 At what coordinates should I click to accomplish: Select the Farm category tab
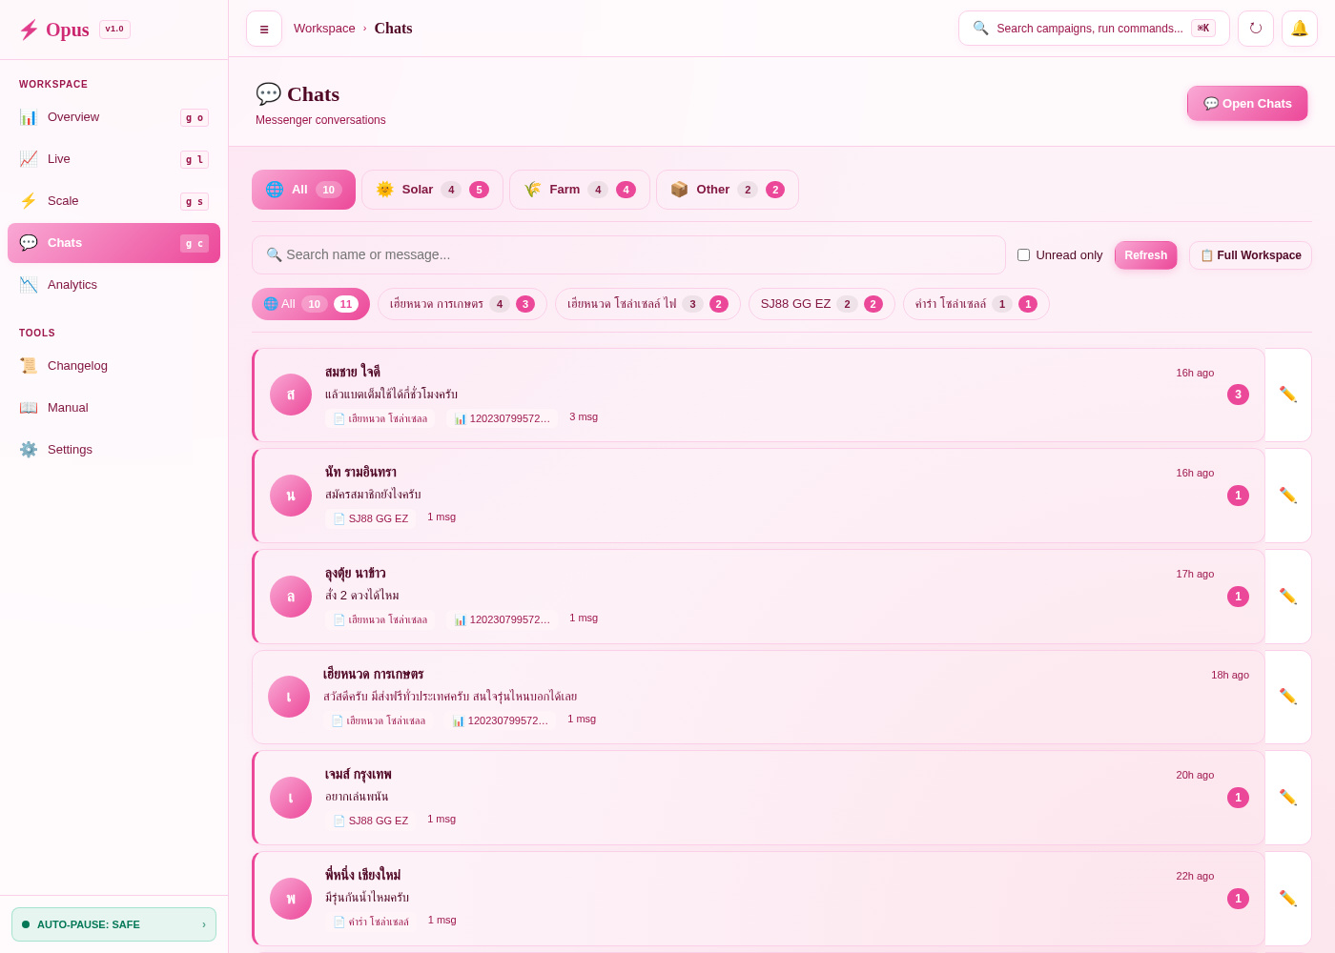(x=580, y=190)
